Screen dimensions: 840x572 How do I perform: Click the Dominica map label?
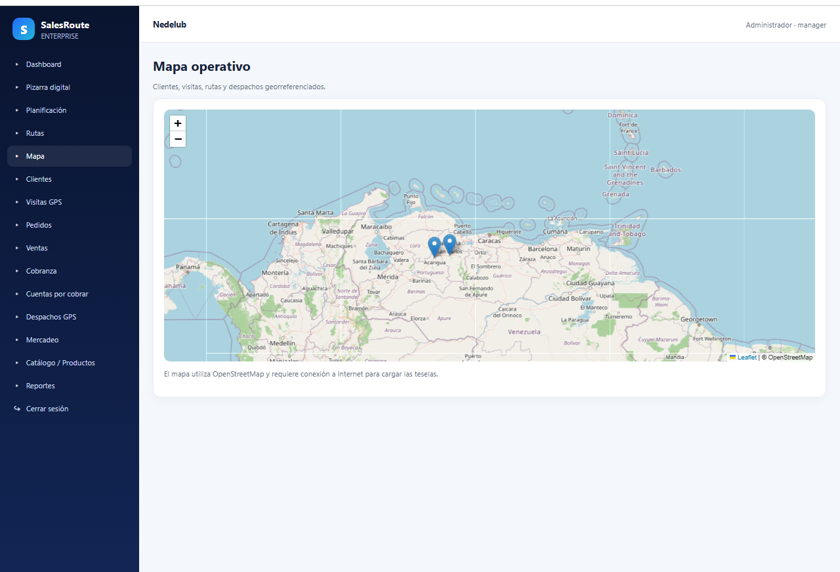coord(623,115)
